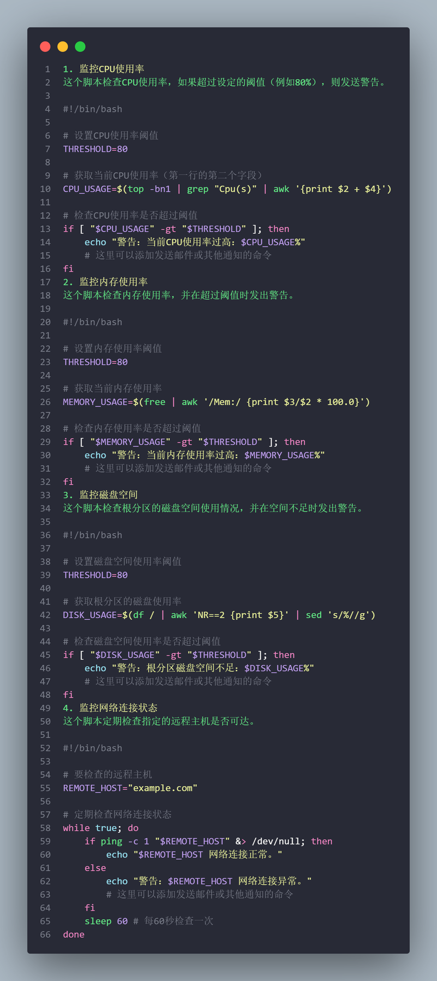Click the "fi" on line 64
The width and height of the screenshot is (437, 981).
click(90, 907)
